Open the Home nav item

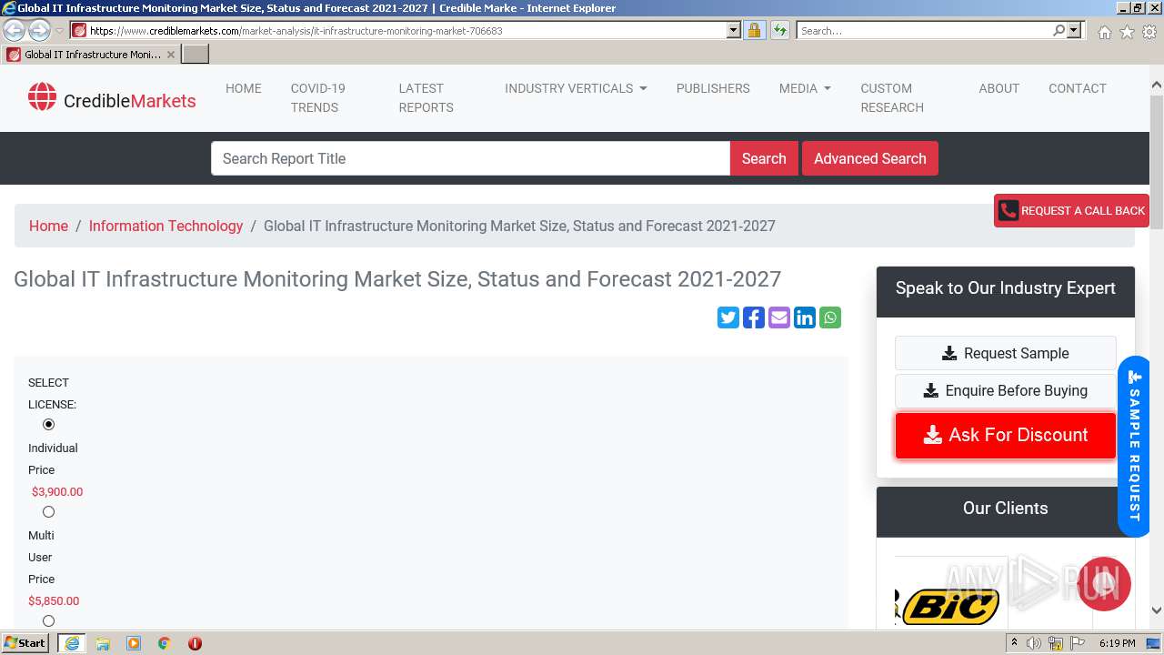[243, 88]
